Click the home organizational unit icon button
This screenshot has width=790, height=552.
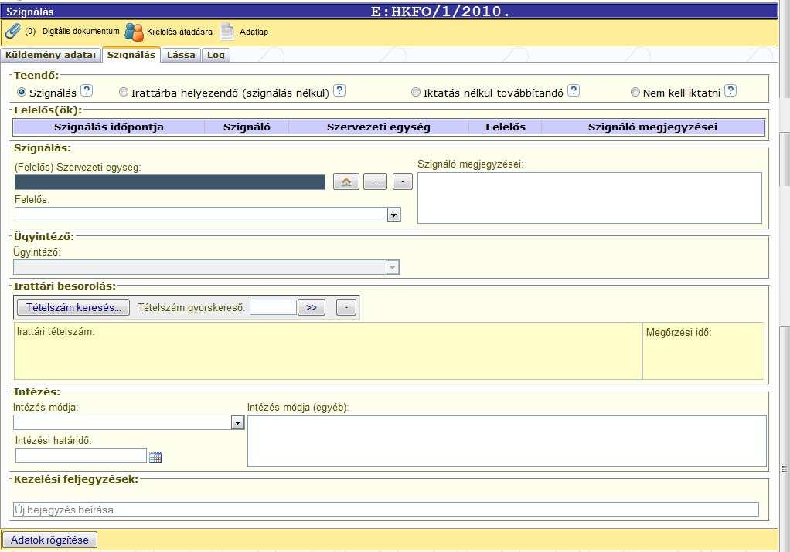(x=346, y=181)
